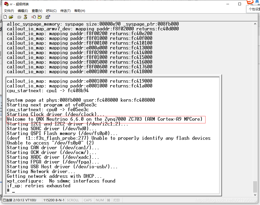
Task: Click the CAPS status bar indicator
Action: [x=88, y=200]
